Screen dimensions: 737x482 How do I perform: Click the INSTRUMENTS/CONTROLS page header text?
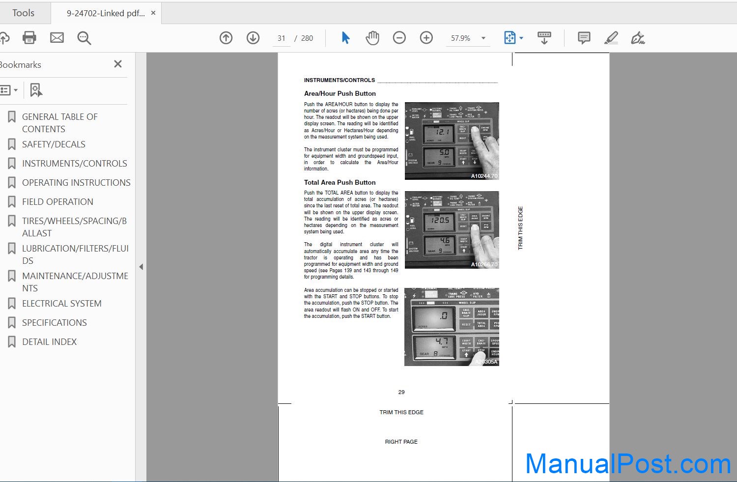(x=339, y=80)
